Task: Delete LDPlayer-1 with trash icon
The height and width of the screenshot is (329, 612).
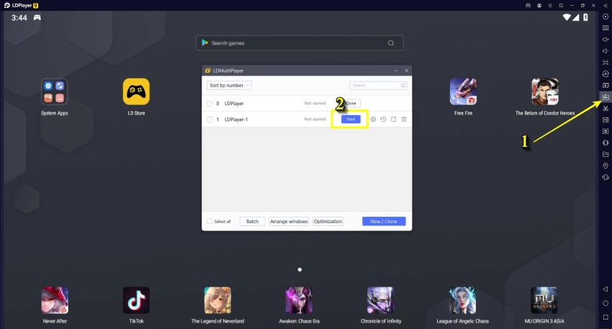Action: pyautogui.click(x=404, y=120)
